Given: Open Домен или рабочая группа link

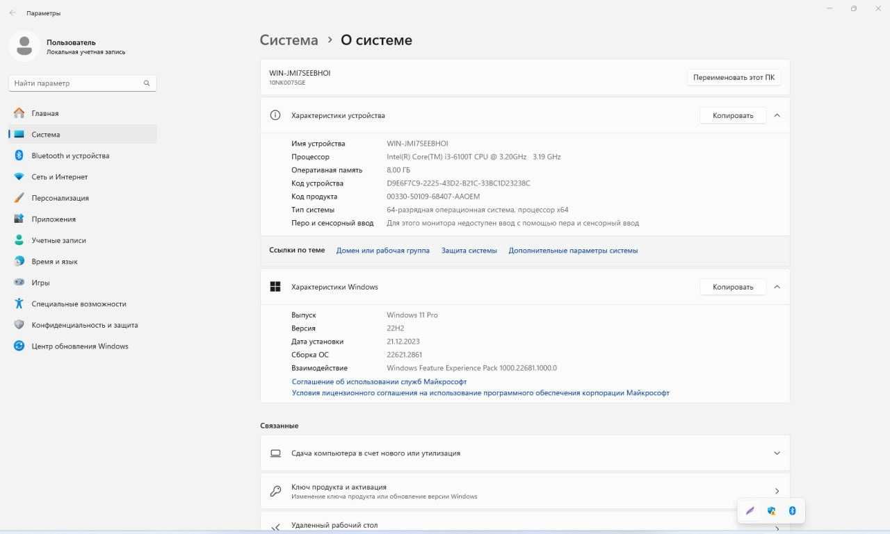Looking at the screenshot, I should click(x=382, y=251).
